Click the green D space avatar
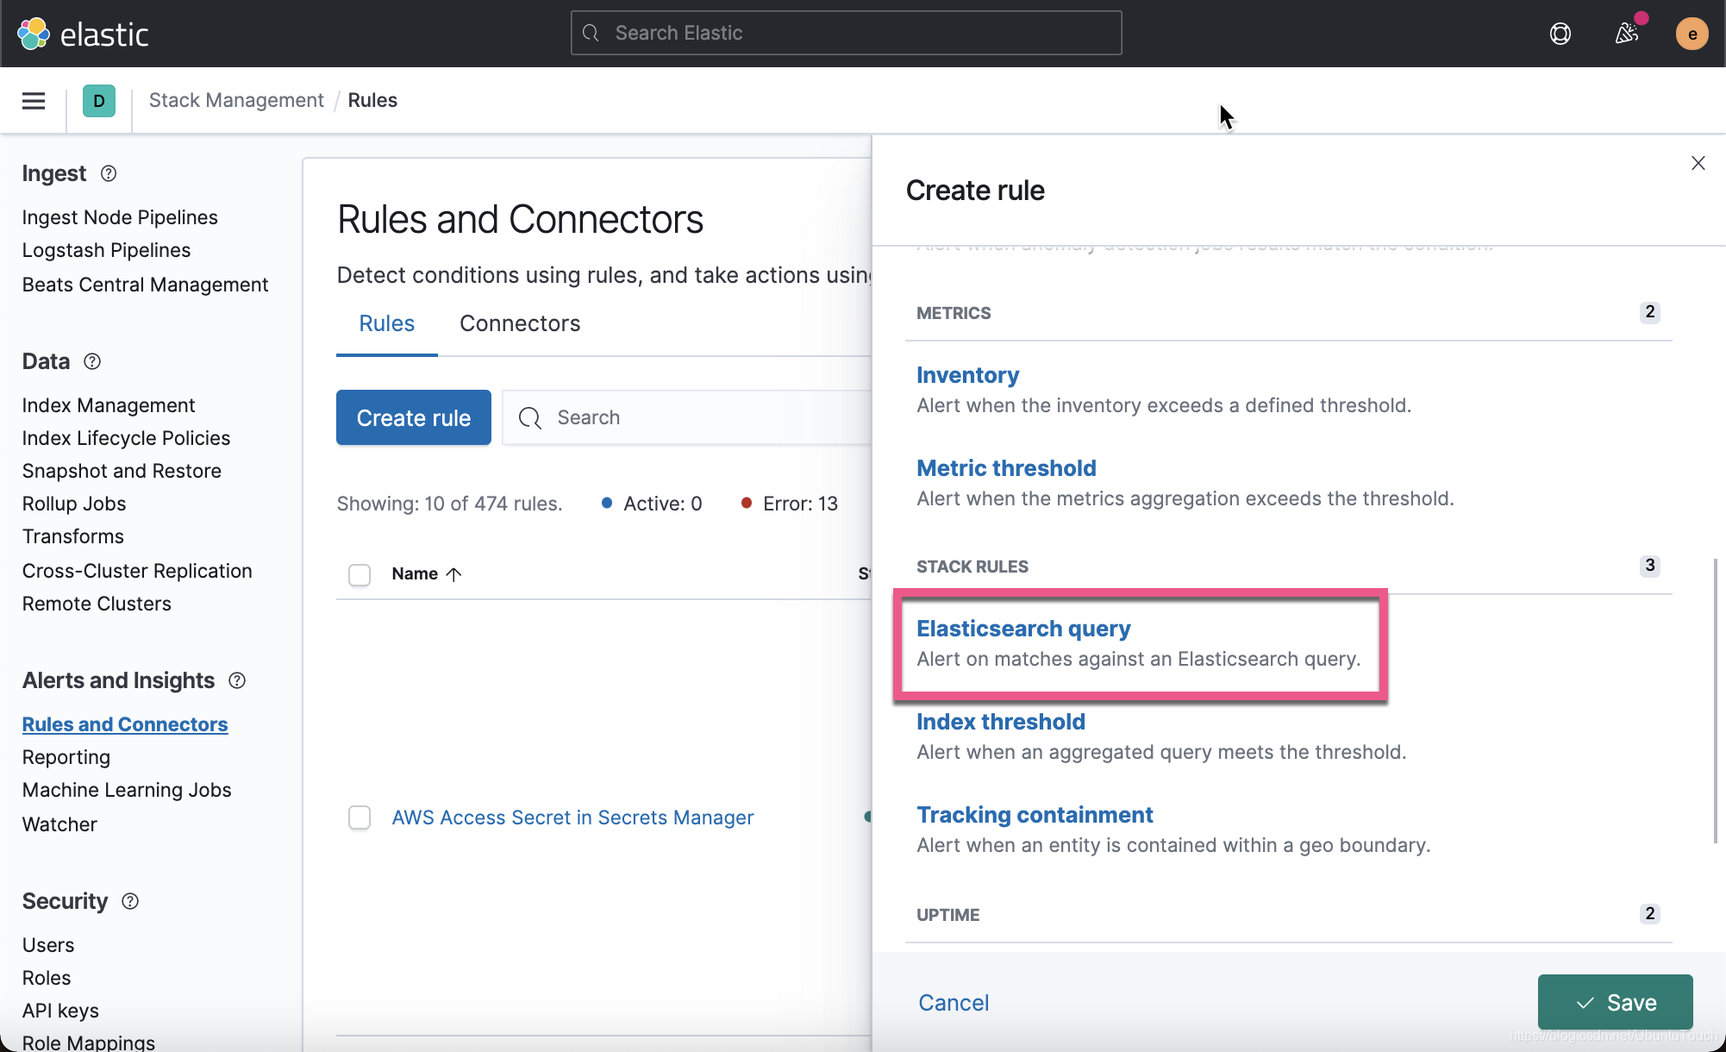Image resolution: width=1726 pixels, height=1052 pixels. pyautogui.click(x=99, y=101)
